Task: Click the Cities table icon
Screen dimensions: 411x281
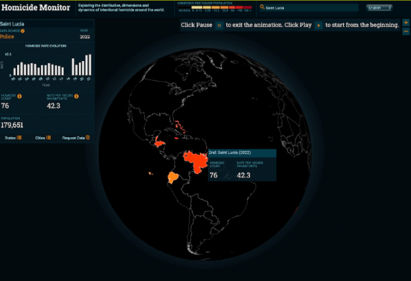Action: pos(49,138)
